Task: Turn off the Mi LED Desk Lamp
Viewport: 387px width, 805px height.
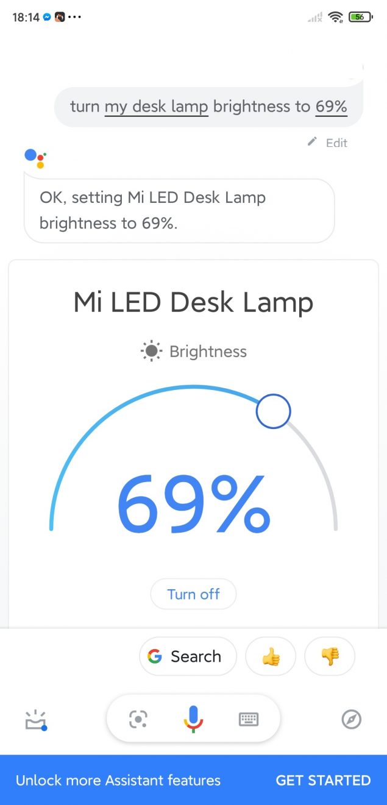Action: 193,594
